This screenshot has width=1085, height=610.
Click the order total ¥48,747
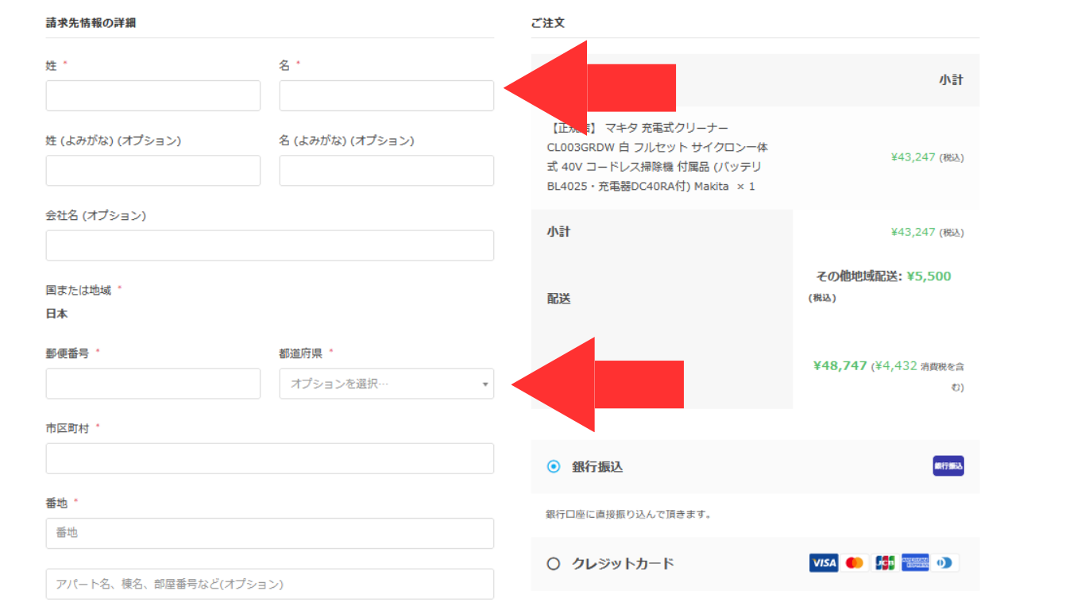840,366
